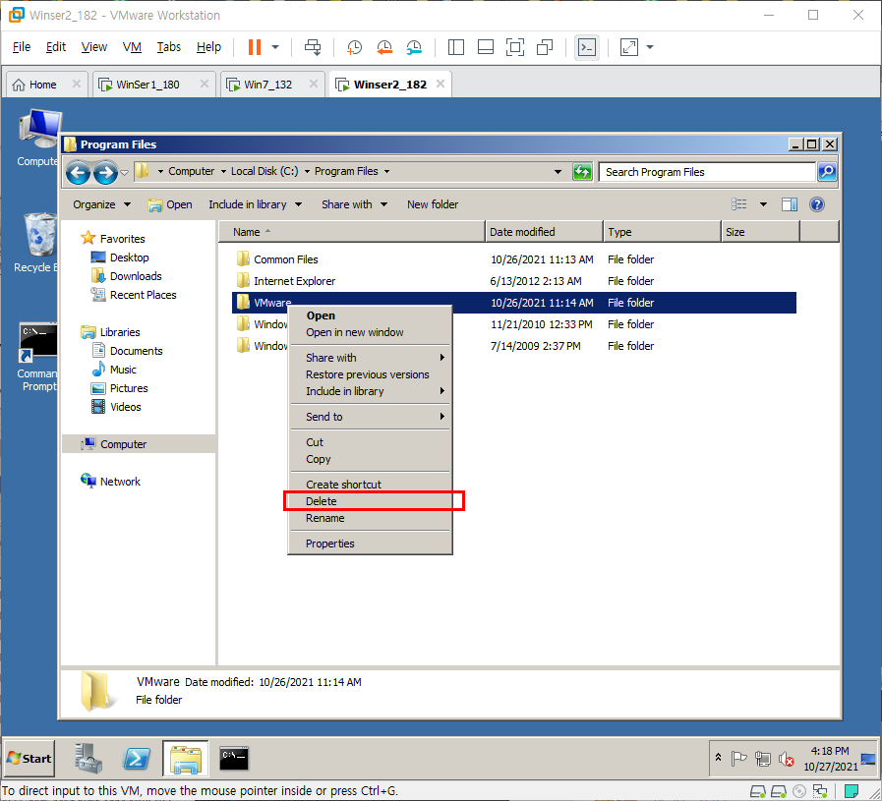Change your view icon
This screenshot has width=882, height=801.
pos(739,204)
